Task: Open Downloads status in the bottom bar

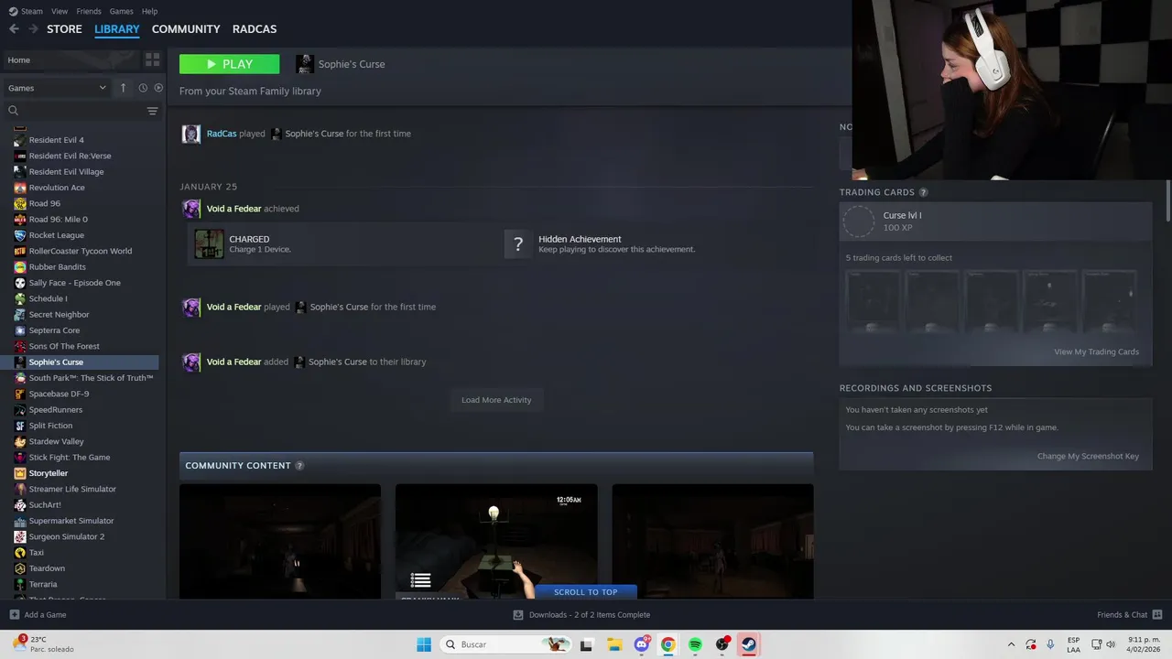Action: (x=581, y=615)
